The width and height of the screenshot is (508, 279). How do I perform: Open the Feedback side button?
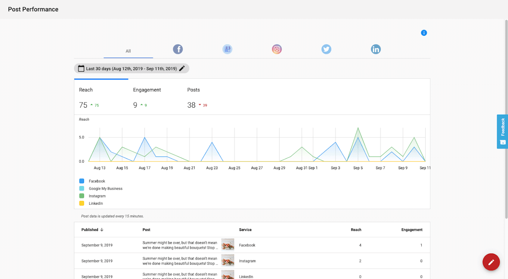point(502,131)
